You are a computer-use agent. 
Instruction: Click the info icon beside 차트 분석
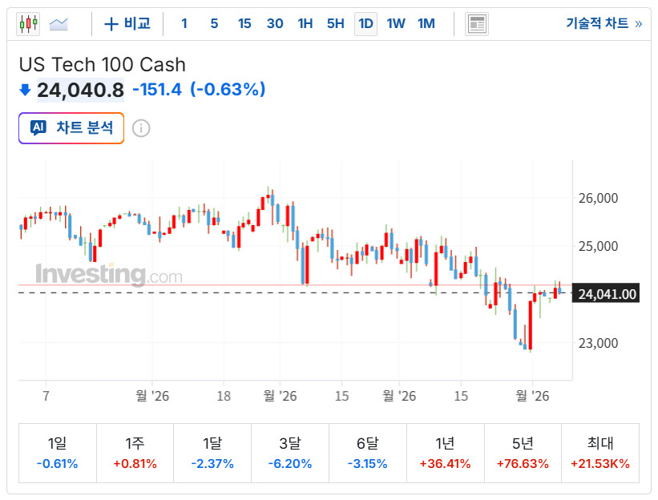tap(141, 128)
